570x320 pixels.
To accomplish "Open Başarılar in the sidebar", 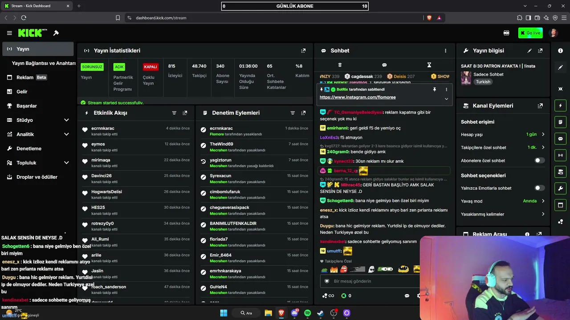I will [x=38, y=106].
